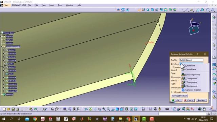The image size is (217, 122).
Task: Open the Tools menu
Action: tap(60, 5)
